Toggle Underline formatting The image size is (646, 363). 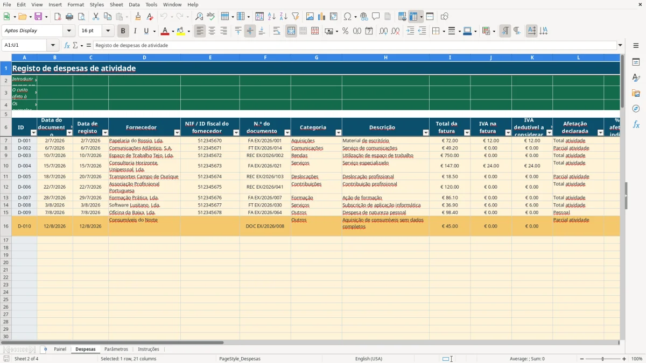click(x=146, y=31)
